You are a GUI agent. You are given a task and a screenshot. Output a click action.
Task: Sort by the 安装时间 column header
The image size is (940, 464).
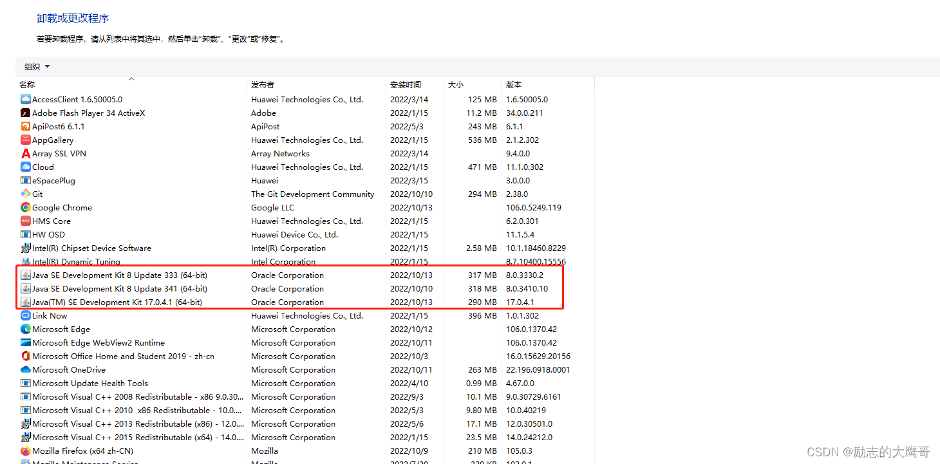point(415,84)
